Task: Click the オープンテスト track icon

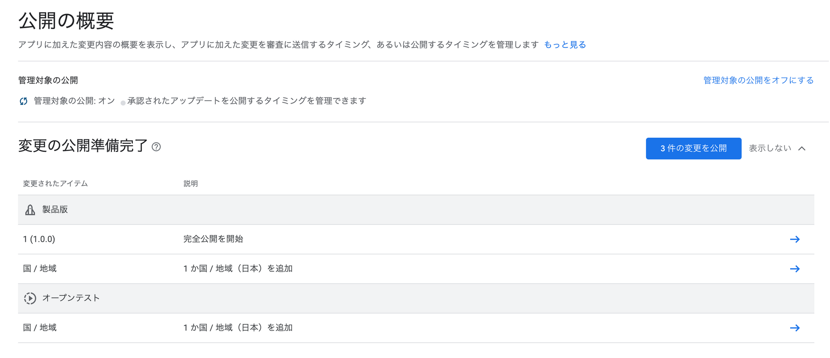Action: [30, 298]
